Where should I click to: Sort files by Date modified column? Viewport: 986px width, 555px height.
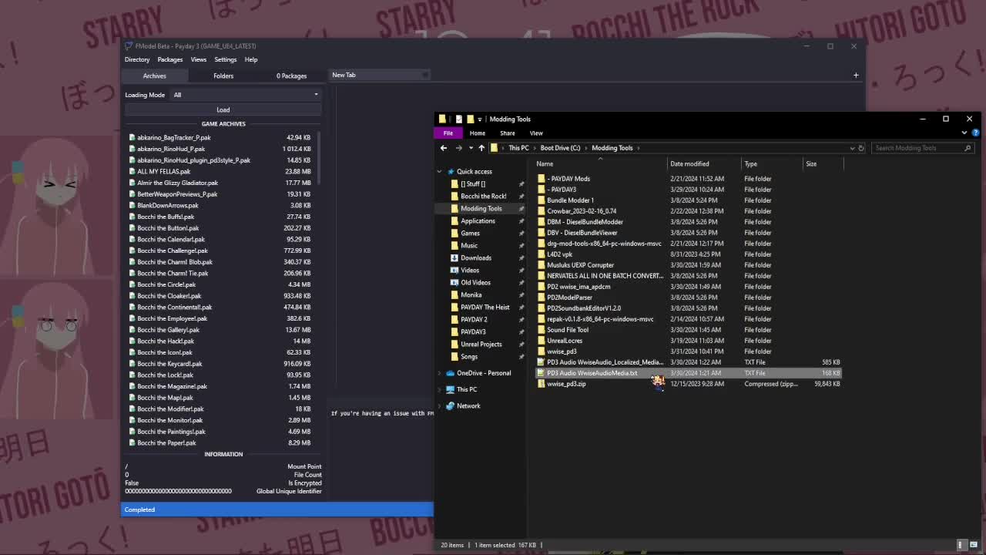(689, 163)
